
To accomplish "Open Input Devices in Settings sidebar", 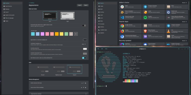I will 12,6.
